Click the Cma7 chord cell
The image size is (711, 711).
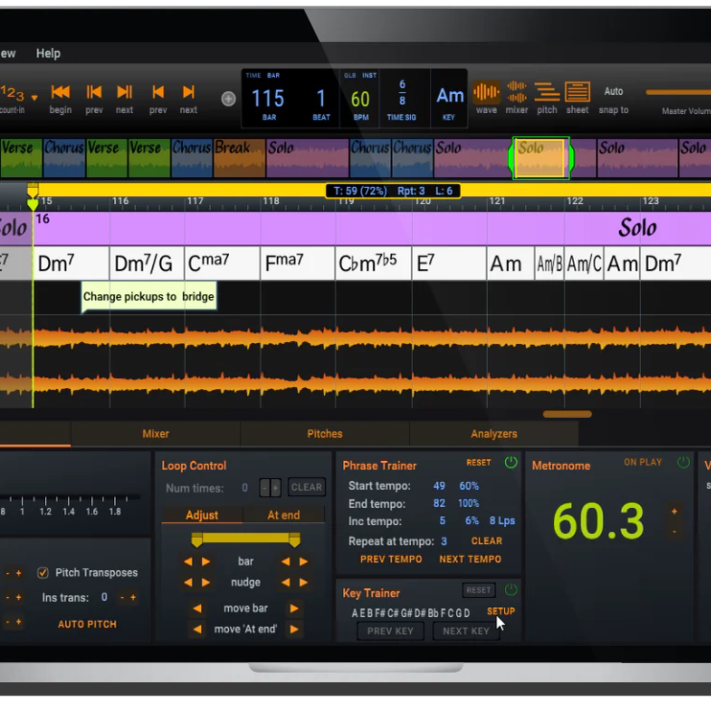pos(222,264)
